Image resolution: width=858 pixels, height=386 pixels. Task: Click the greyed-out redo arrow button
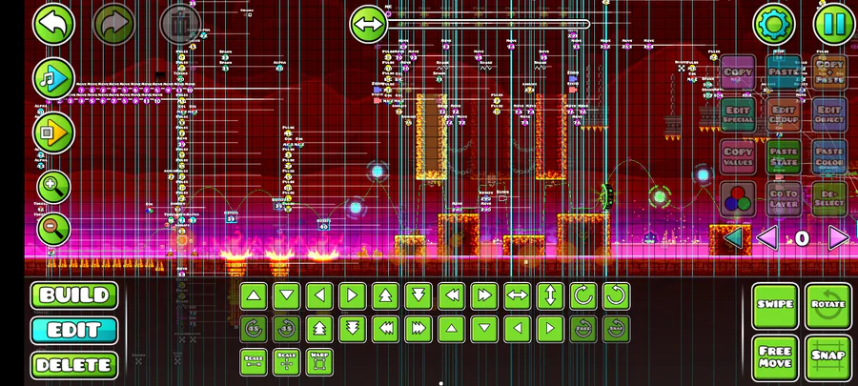coord(114,24)
